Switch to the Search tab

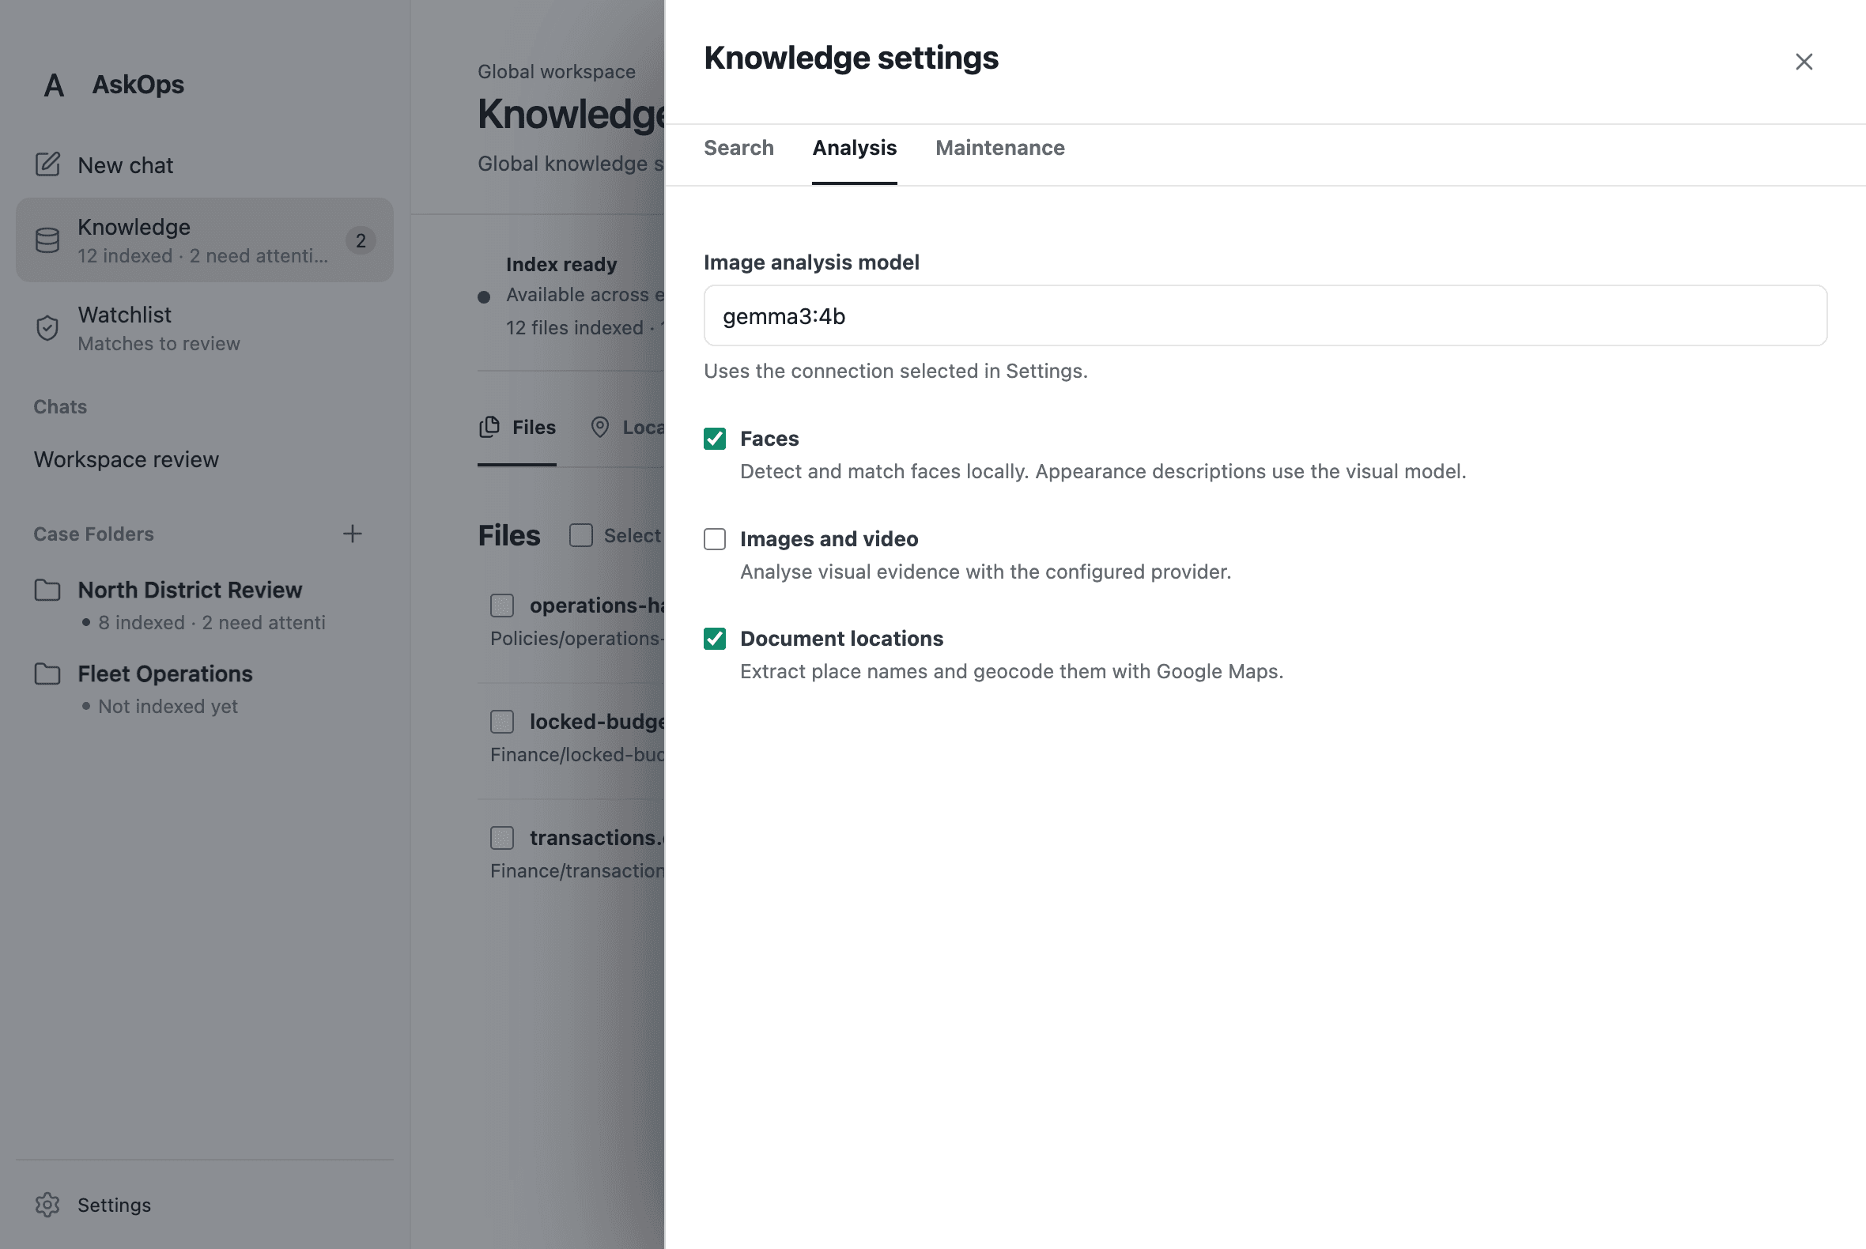tap(738, 147)
